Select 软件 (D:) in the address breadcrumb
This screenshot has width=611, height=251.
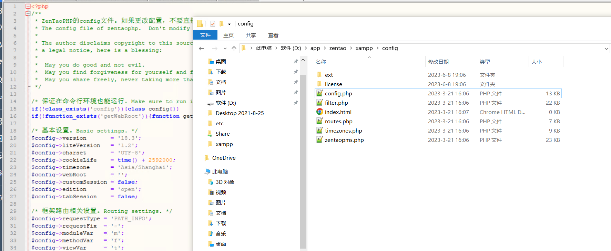[x=291, y=48]
